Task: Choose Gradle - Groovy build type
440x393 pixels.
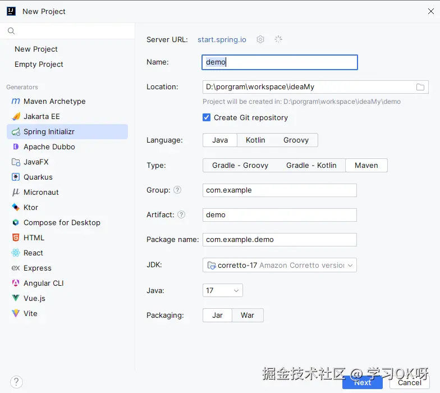Action: (x=240, y=165)
